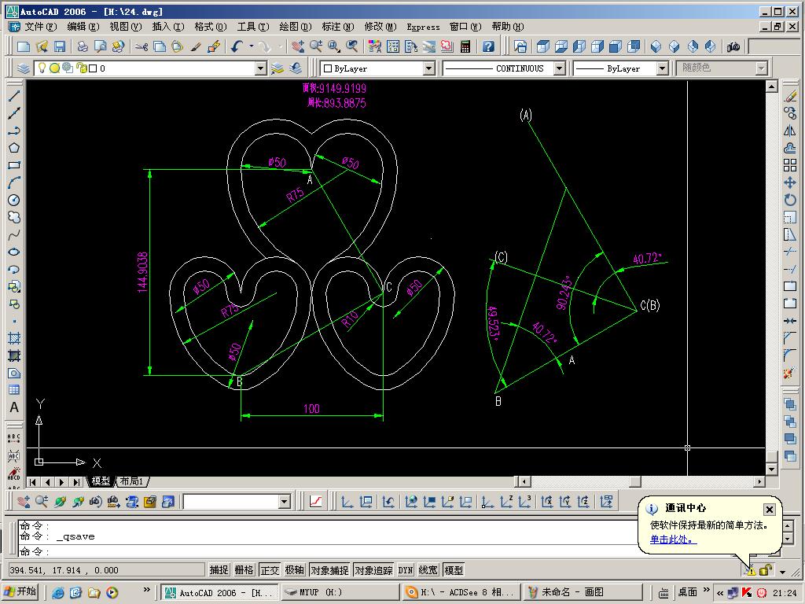Click the Move modify tool

coord(790,182)
